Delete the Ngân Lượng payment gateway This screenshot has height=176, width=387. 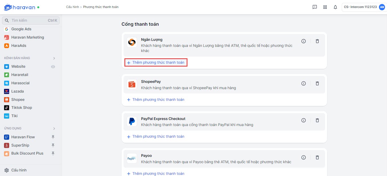click(x=317, y=41)
